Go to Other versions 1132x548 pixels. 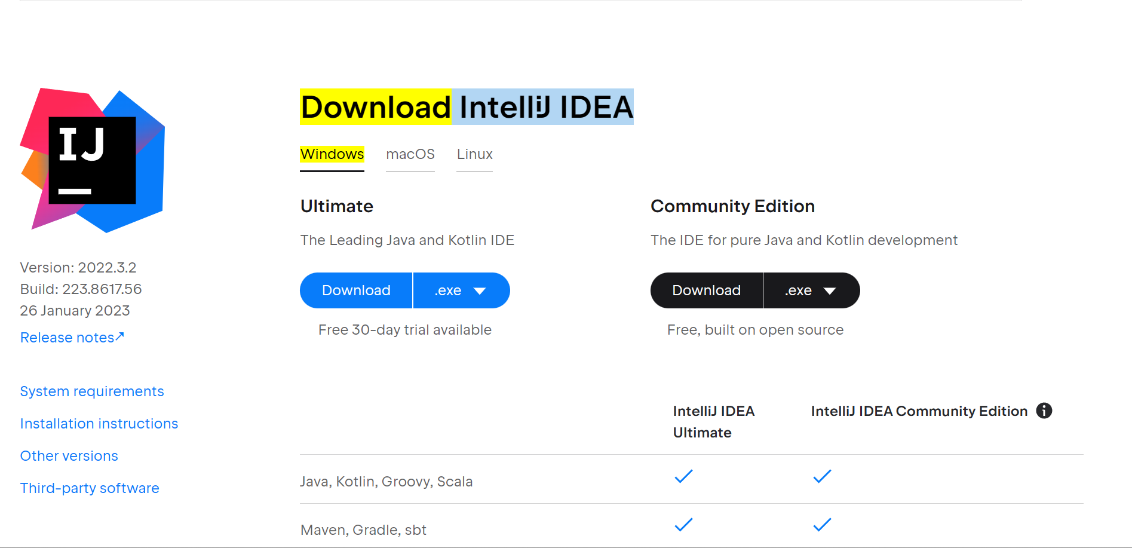69,456
